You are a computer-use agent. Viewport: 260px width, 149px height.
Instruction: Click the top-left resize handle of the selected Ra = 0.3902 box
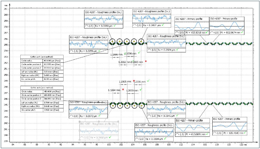[x=80, y=122]
